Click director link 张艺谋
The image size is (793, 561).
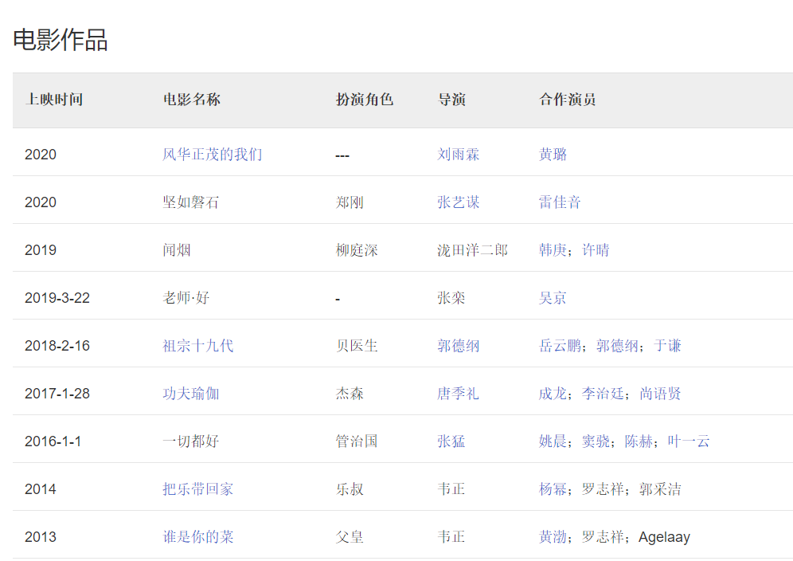click(x=458, y=202)
